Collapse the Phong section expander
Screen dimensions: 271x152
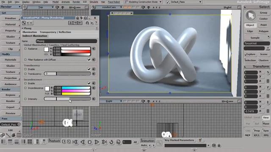22,28
